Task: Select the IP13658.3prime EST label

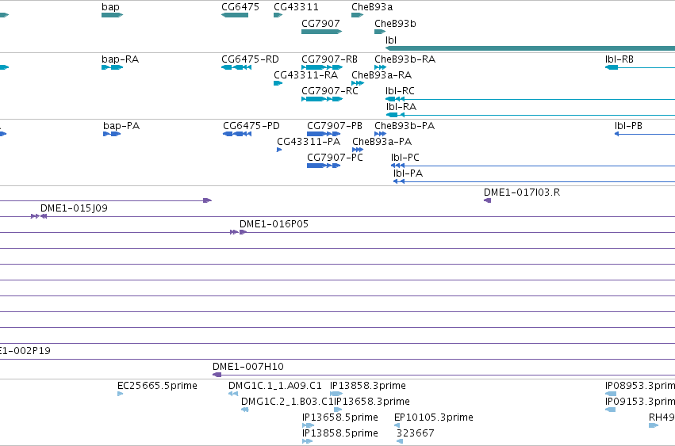Action: [x=372, y=402]
